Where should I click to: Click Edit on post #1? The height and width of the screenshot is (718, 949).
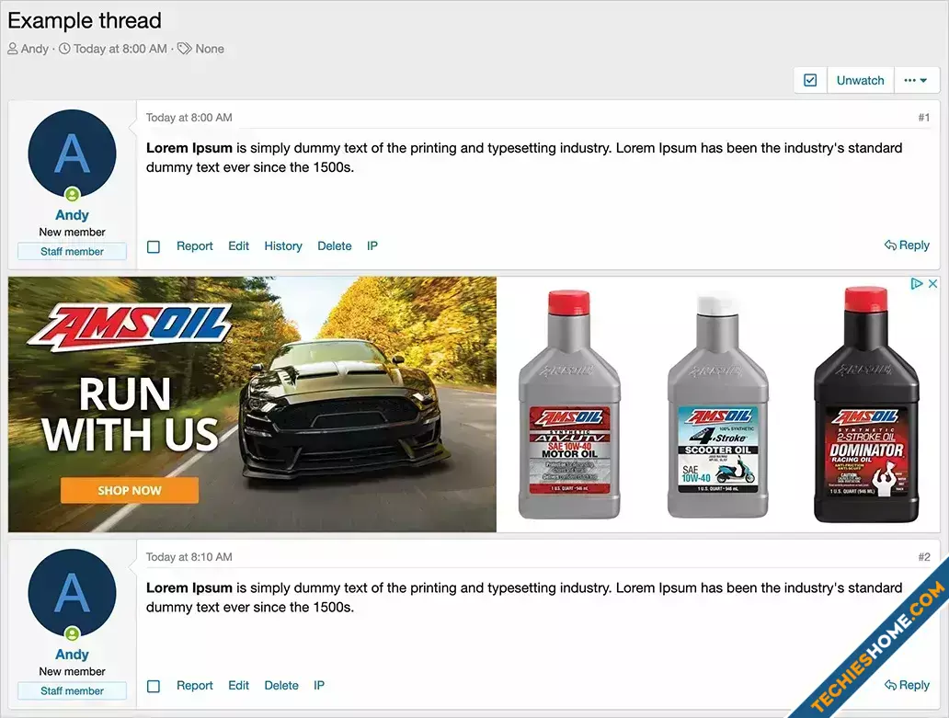238,246
